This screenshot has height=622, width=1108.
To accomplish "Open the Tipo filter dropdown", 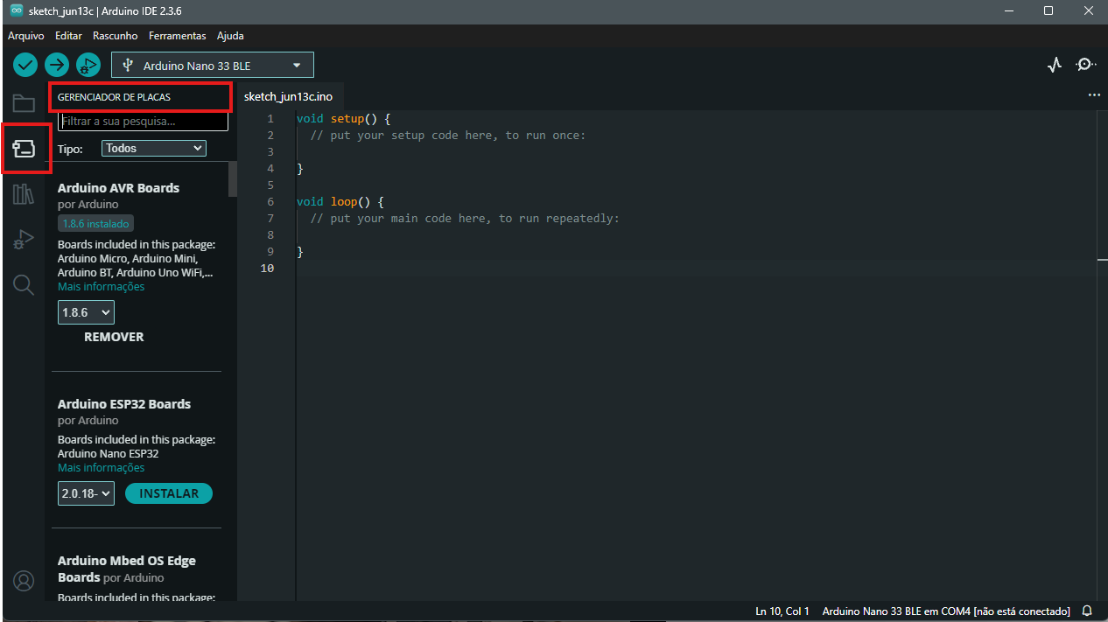I will click(x=154, y=149).
